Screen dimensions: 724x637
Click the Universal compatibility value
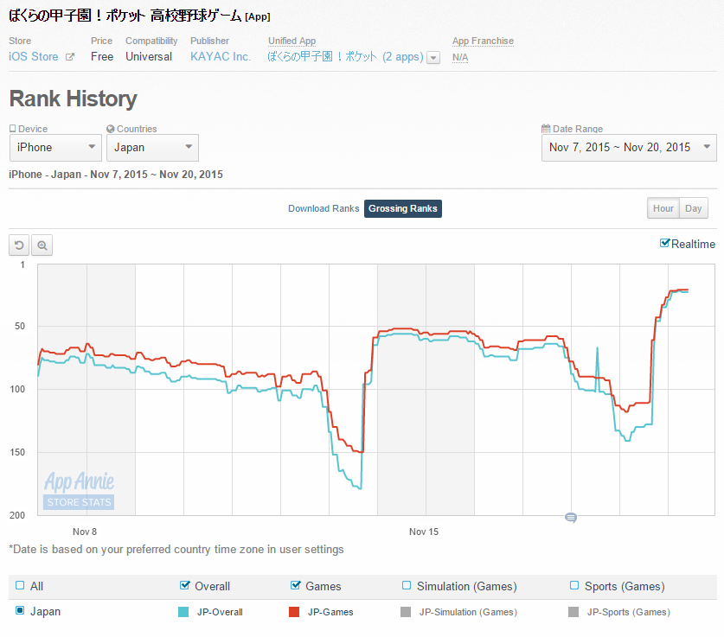pos(149,57)
